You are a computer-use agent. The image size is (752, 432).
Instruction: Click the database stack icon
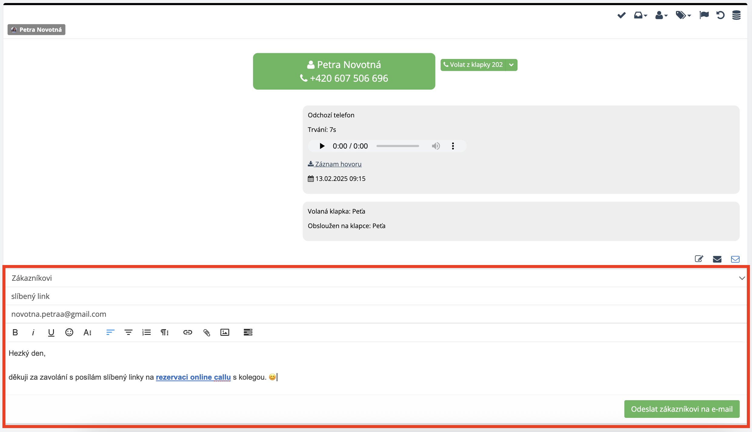coord(736,15)
